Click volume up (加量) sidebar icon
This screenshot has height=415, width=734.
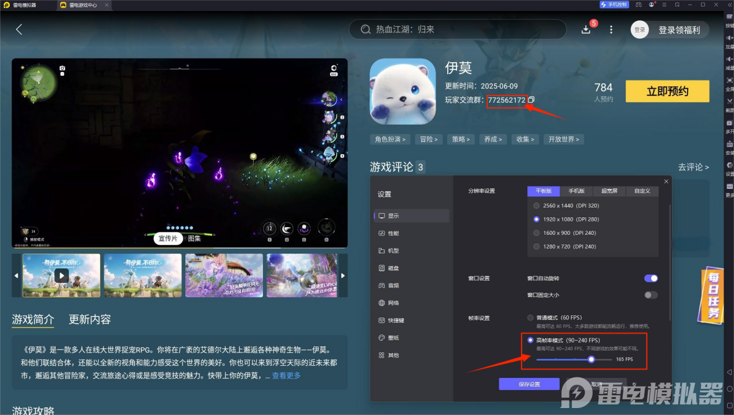click(x=729, y=41)
